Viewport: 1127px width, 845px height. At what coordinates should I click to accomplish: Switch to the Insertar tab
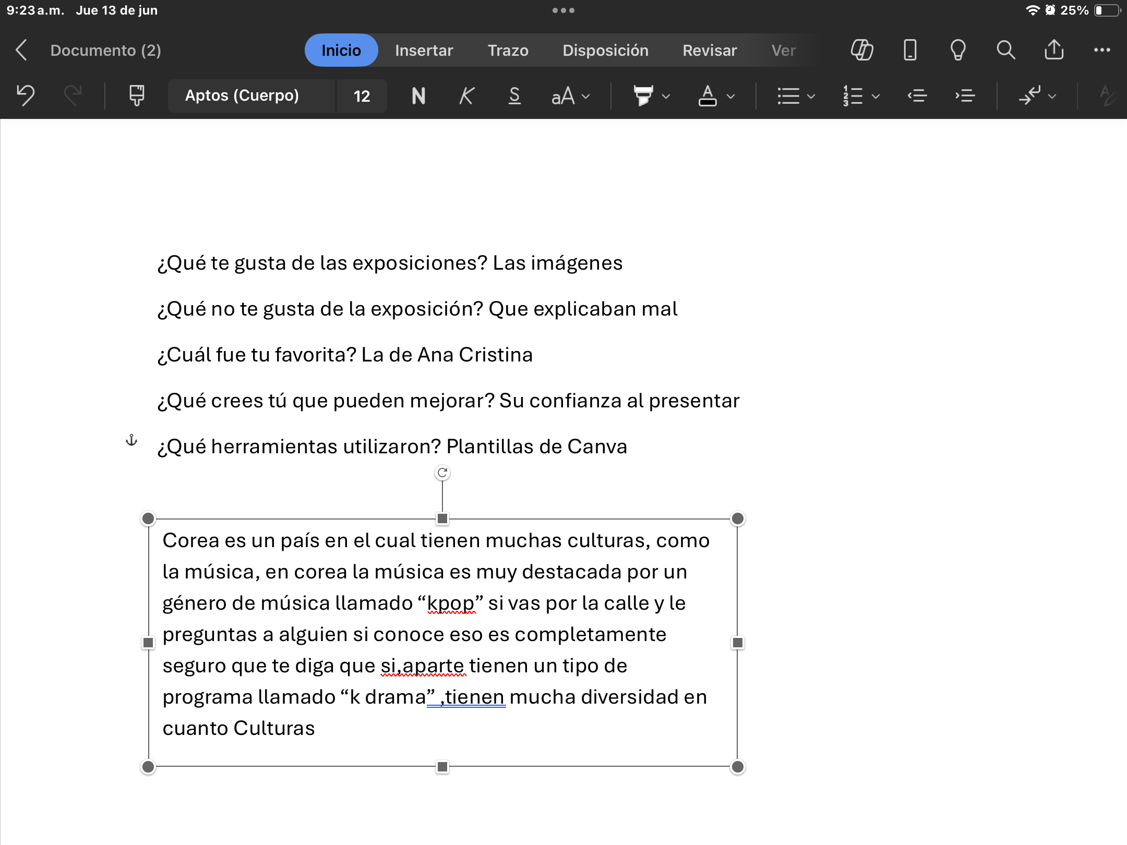424,51
